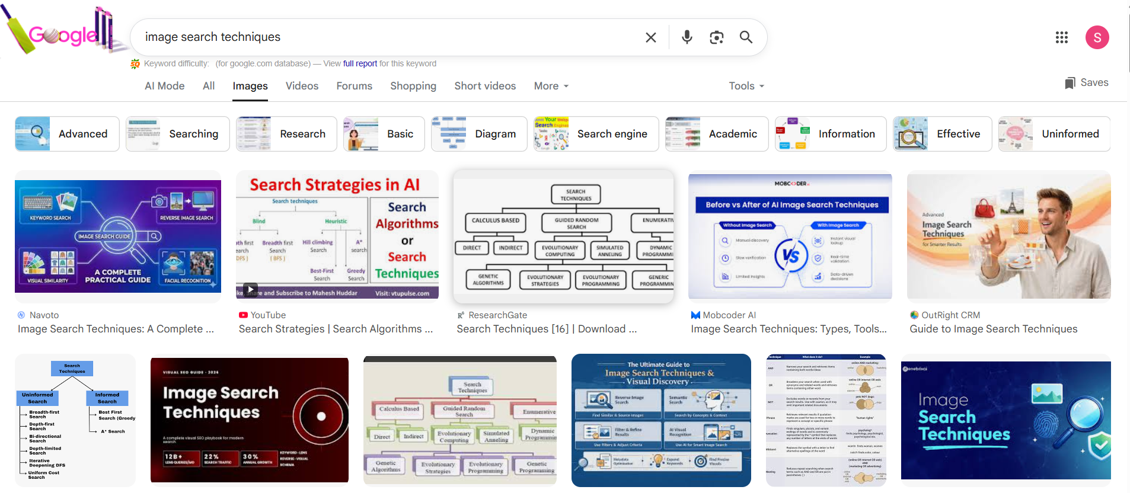Switch to the Videos tab
Screen dimensions: 1130x493
click(x=302, y=86)
